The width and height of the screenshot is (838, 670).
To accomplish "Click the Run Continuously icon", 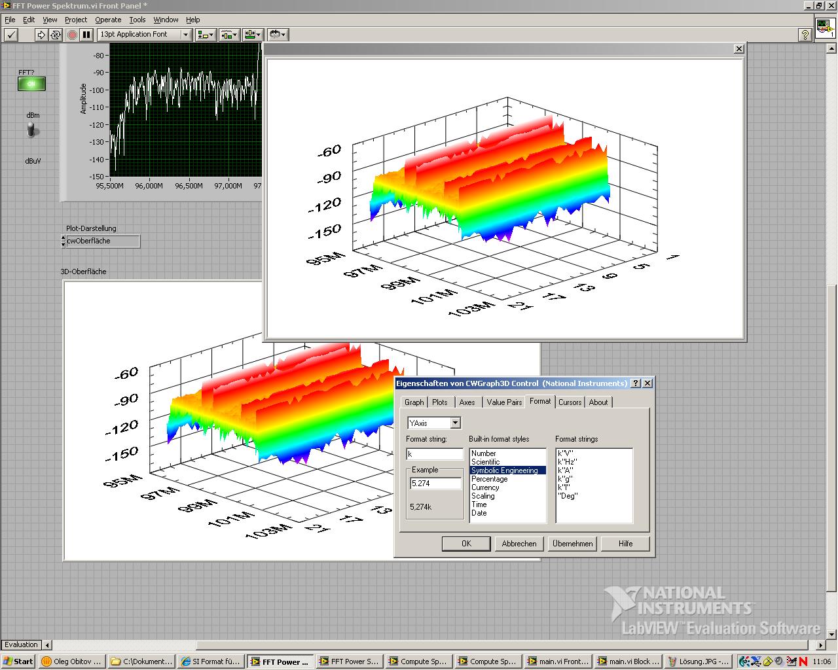I will click(56, 35).
